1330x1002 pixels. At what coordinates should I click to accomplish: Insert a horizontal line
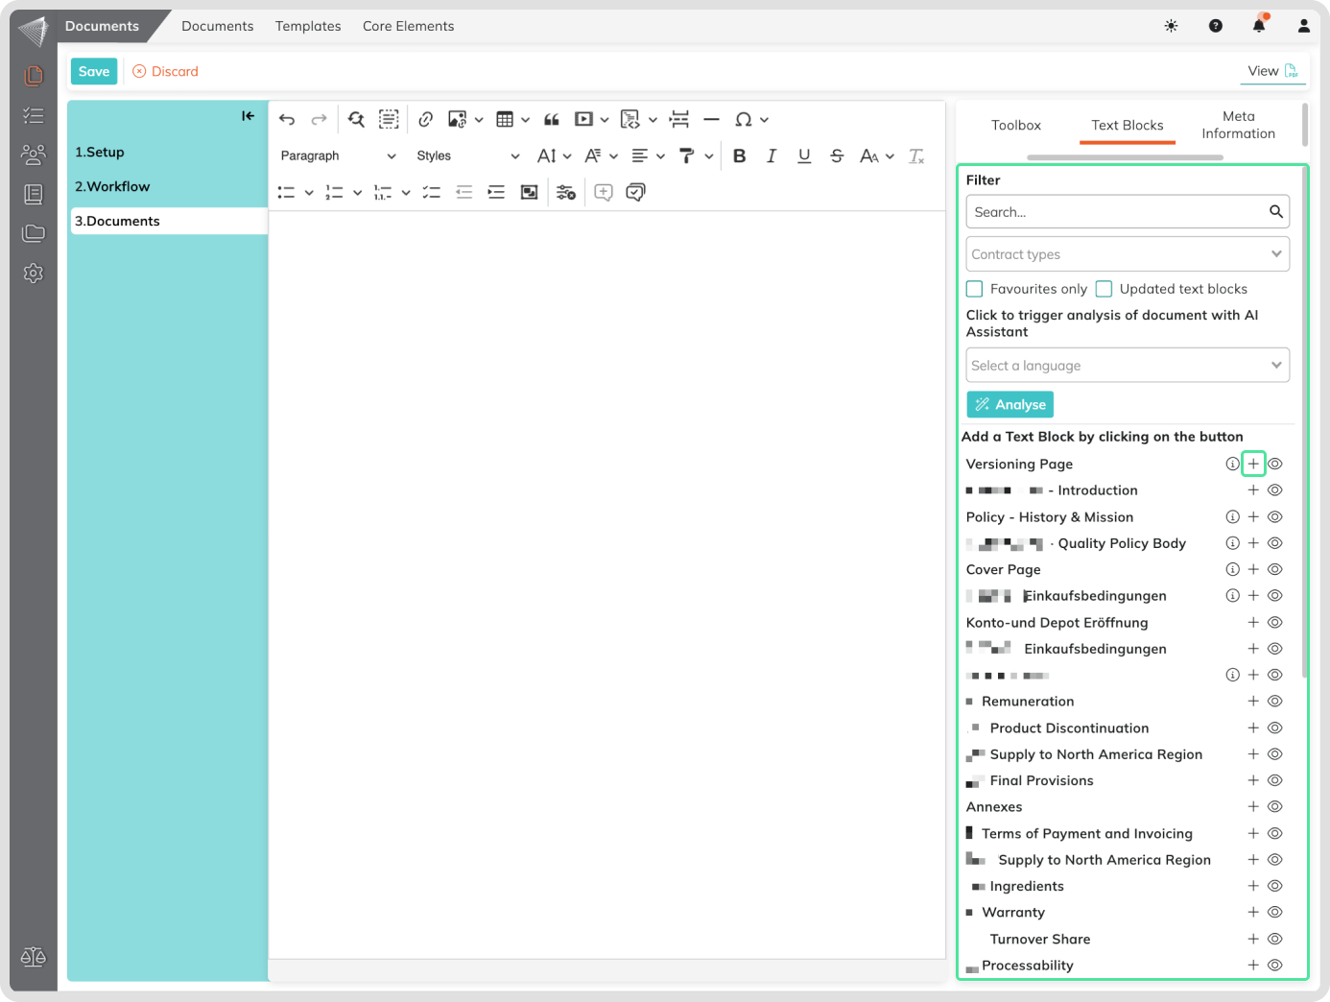pos(711,120)
